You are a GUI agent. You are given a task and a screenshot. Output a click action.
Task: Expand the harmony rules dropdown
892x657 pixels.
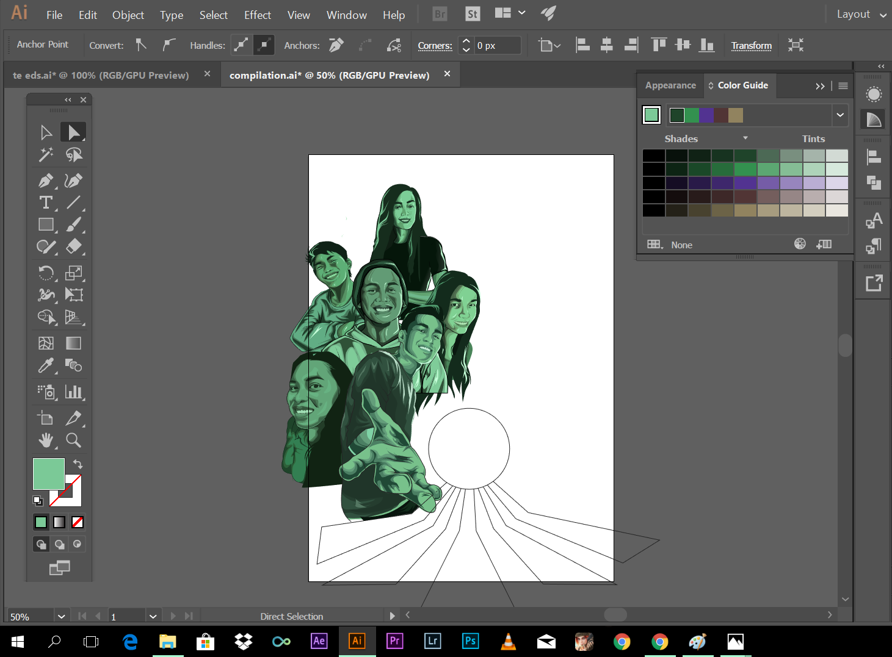point(840,115)
